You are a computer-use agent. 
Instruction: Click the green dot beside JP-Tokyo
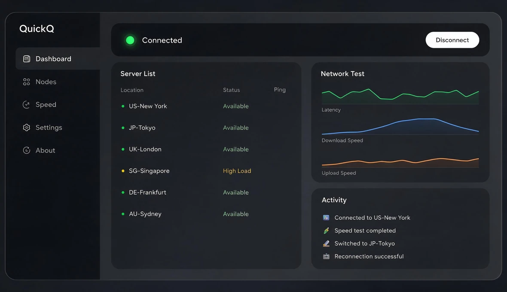(123, 128)
